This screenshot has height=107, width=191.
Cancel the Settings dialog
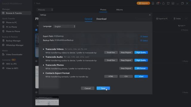pos(87,88)
